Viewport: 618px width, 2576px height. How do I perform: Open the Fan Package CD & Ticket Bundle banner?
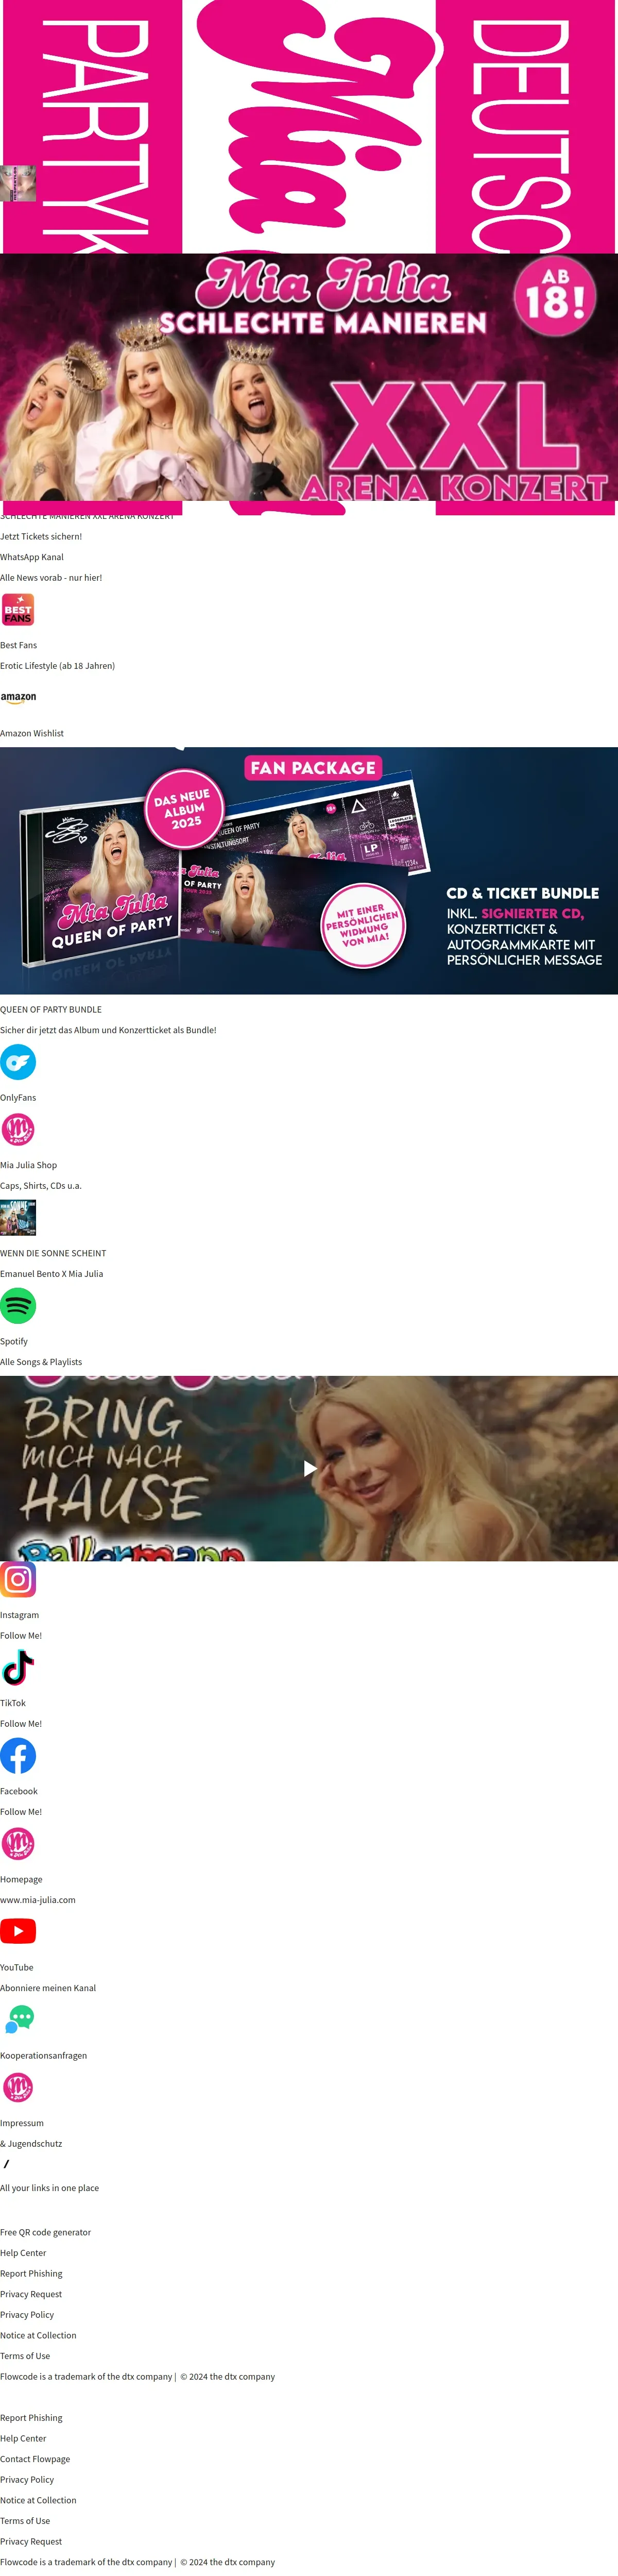pos(309,870)
